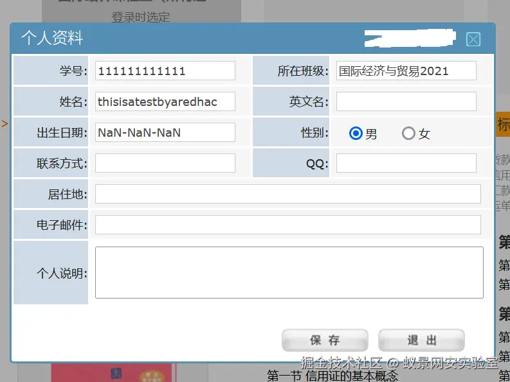Focus the 学号 input field
This screenshot has width=510, height=382.
(x=165, y=71)
